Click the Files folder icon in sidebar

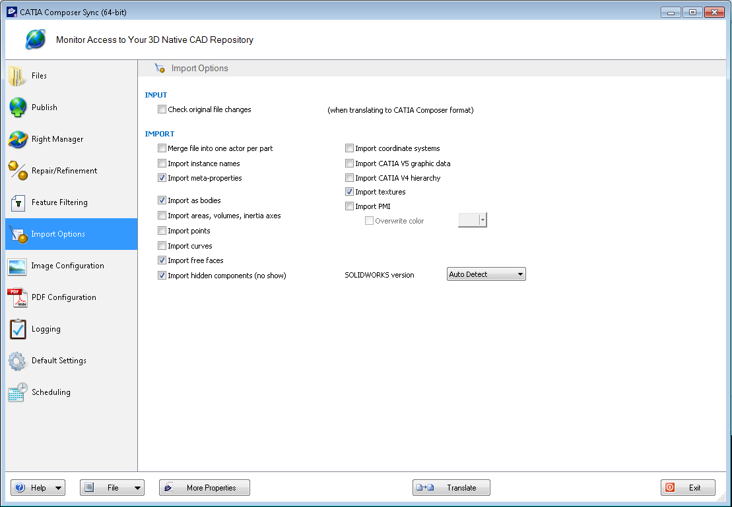tap(17, 76)
